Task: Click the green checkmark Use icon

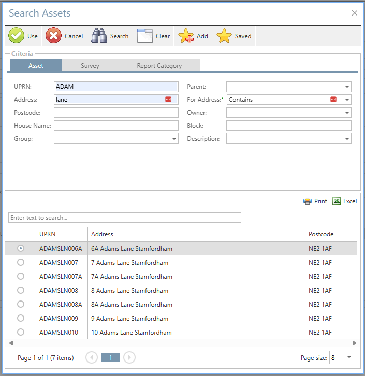Action: click(x=17, y=36)
